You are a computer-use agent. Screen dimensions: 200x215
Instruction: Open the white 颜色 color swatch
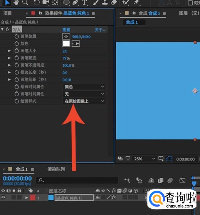66,44
